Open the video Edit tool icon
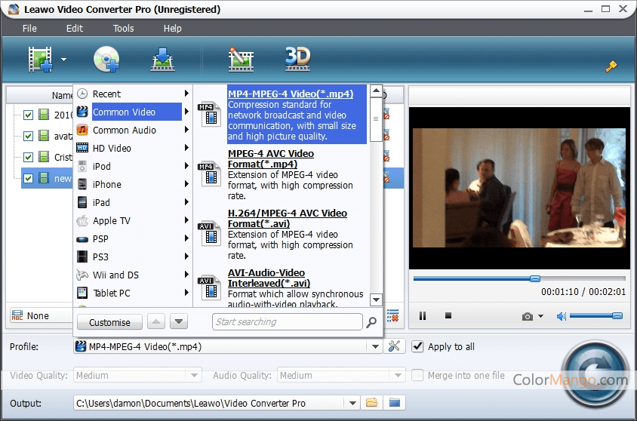The image size is (637, 421). coord(241,59)
